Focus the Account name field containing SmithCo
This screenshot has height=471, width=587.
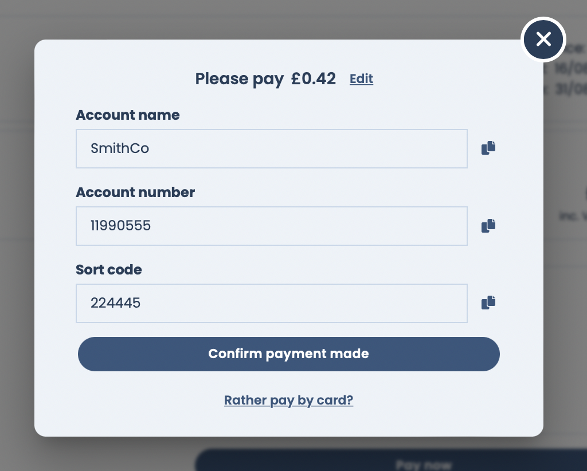pyautogui.click(x=271, y=149)
